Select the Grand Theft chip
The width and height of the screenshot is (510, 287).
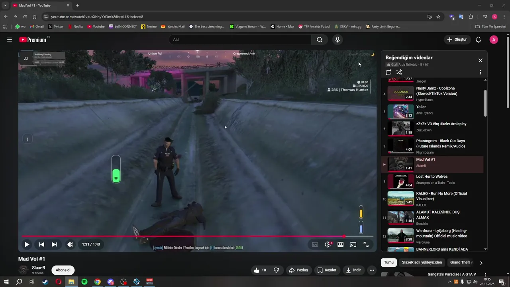461,262
